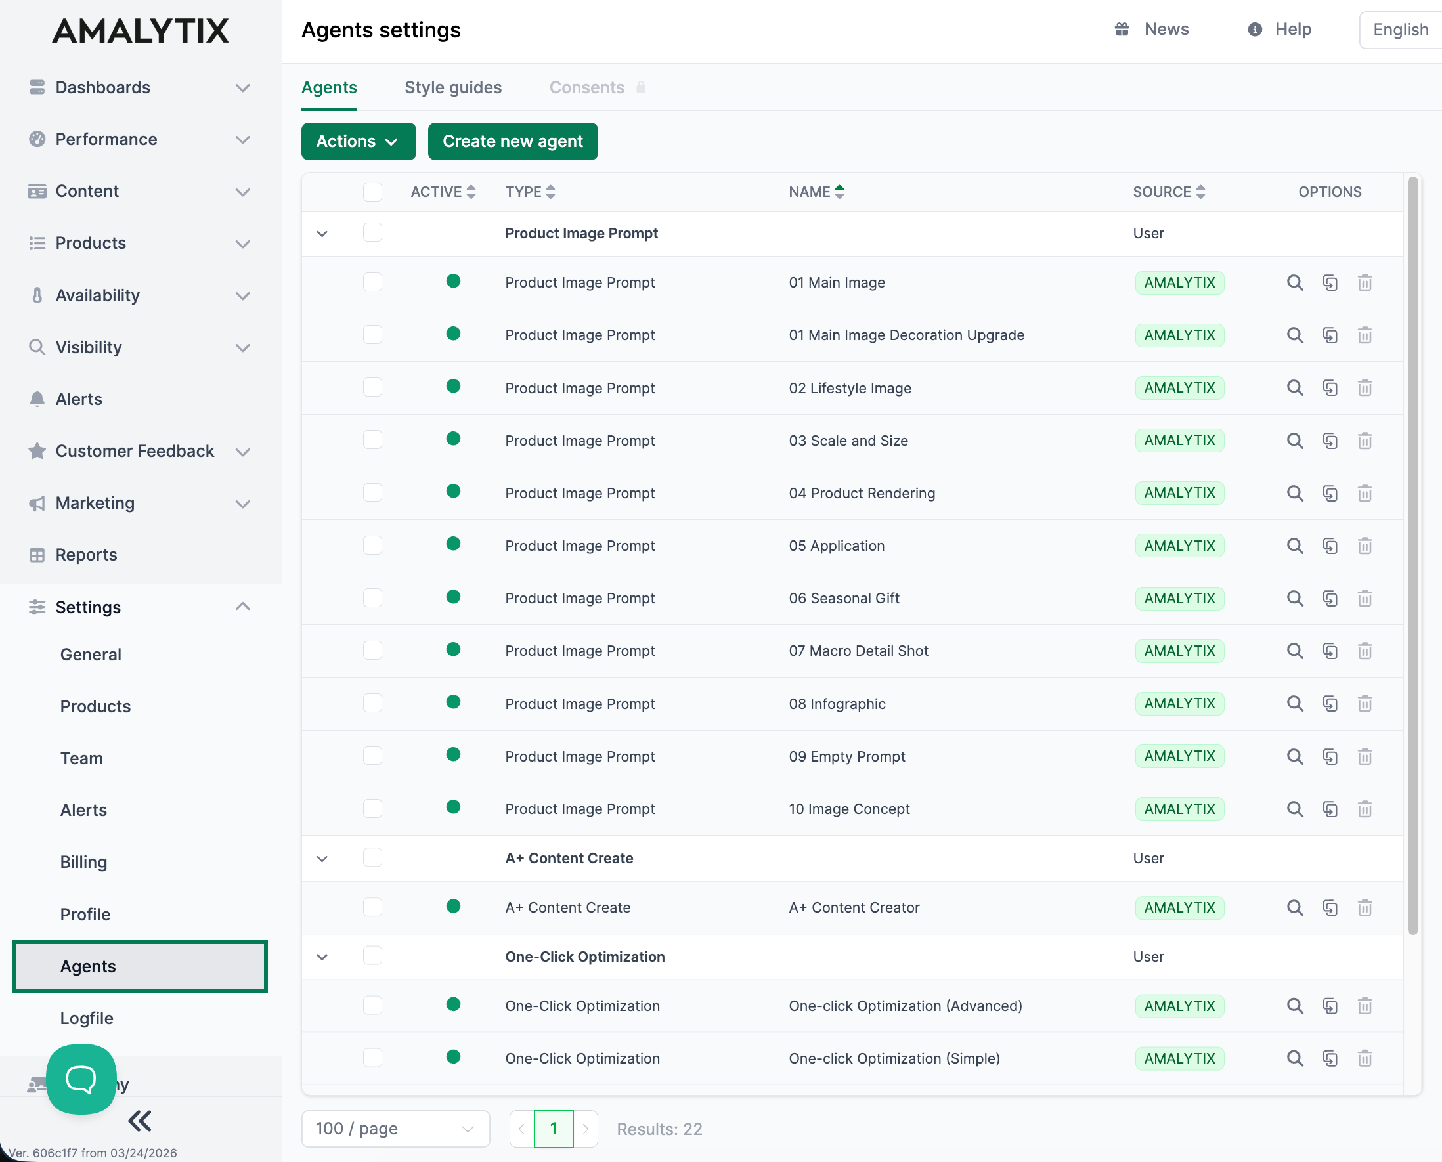The image size is (1442, 1162).
Task: Click the page number input showing 1
Action: (554, 1129)
